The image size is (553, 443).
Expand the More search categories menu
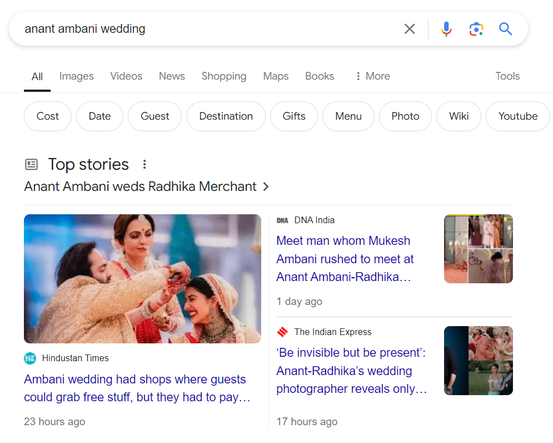pos(372,76)
